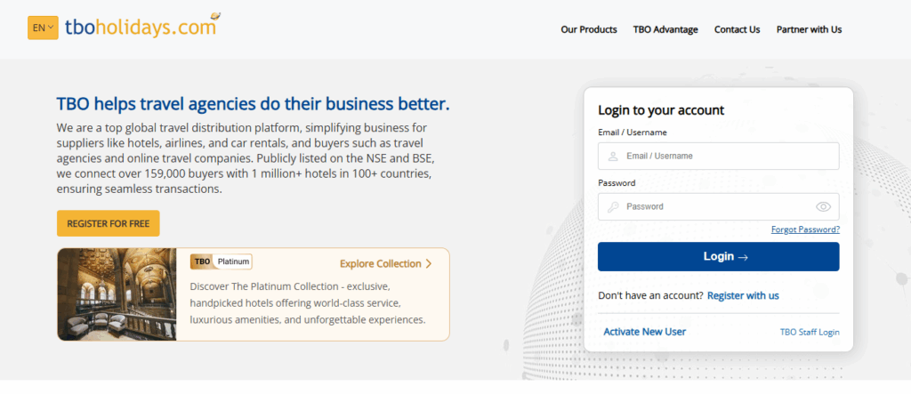Click the Activate New User link
This screenshot has height=394, width=911.
pyautogui.click(x=644, y=332)
